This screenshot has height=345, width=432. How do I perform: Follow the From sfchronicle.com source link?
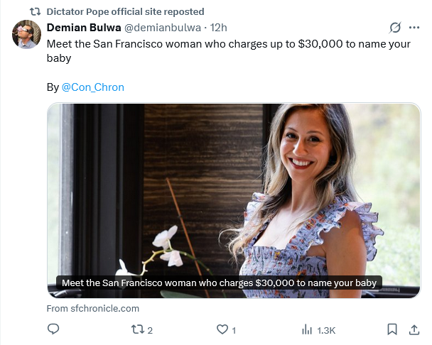pyautogui.click(x=93, y=308)
